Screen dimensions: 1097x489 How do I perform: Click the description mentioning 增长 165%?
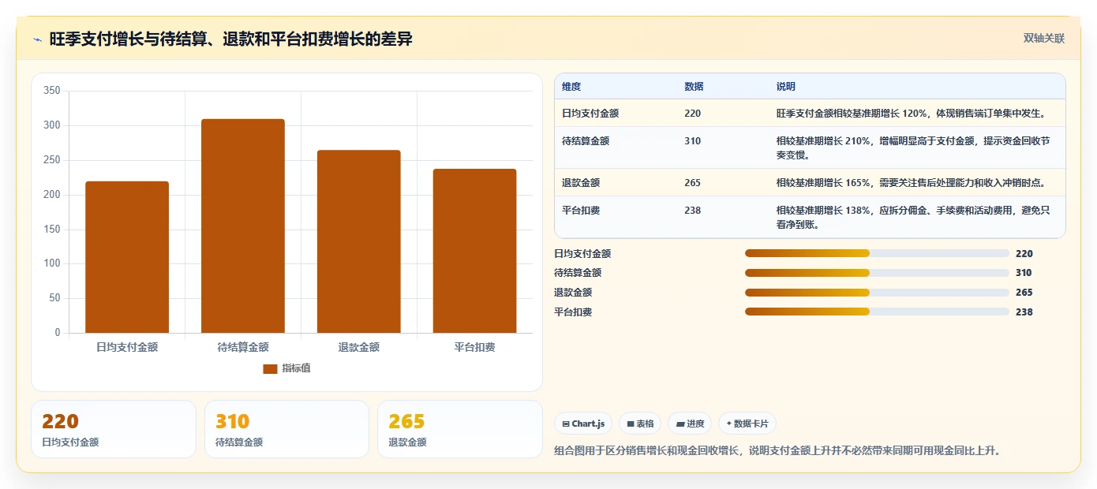pos(911,183)
